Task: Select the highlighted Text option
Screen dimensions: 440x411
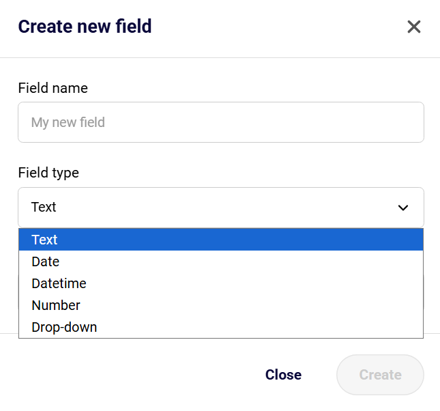Action: (220, 240)
